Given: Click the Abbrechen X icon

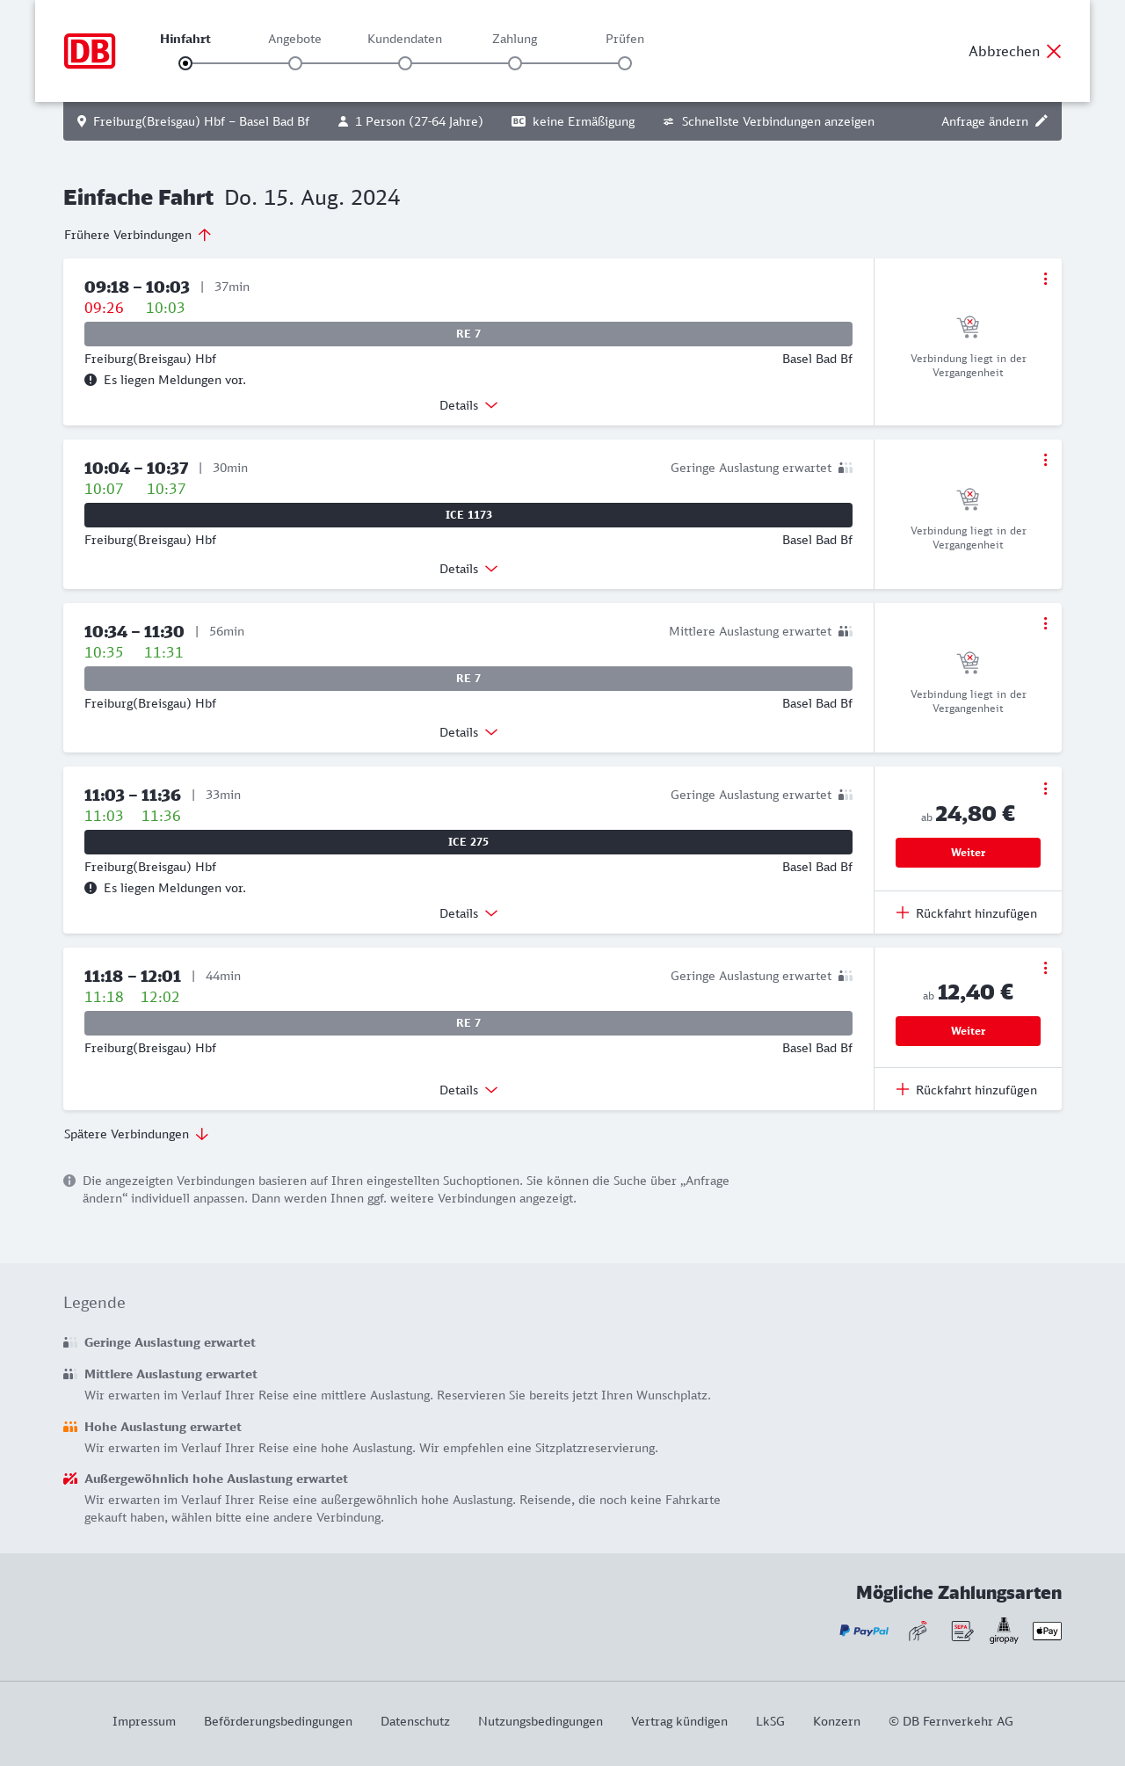Looking at the screenshot, I should point(1054,51).
